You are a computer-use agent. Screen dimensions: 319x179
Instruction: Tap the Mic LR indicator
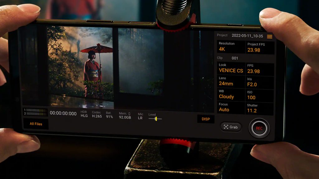[140, 116]
